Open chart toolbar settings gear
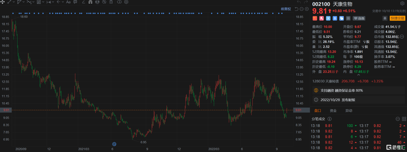 pos(126,2)
